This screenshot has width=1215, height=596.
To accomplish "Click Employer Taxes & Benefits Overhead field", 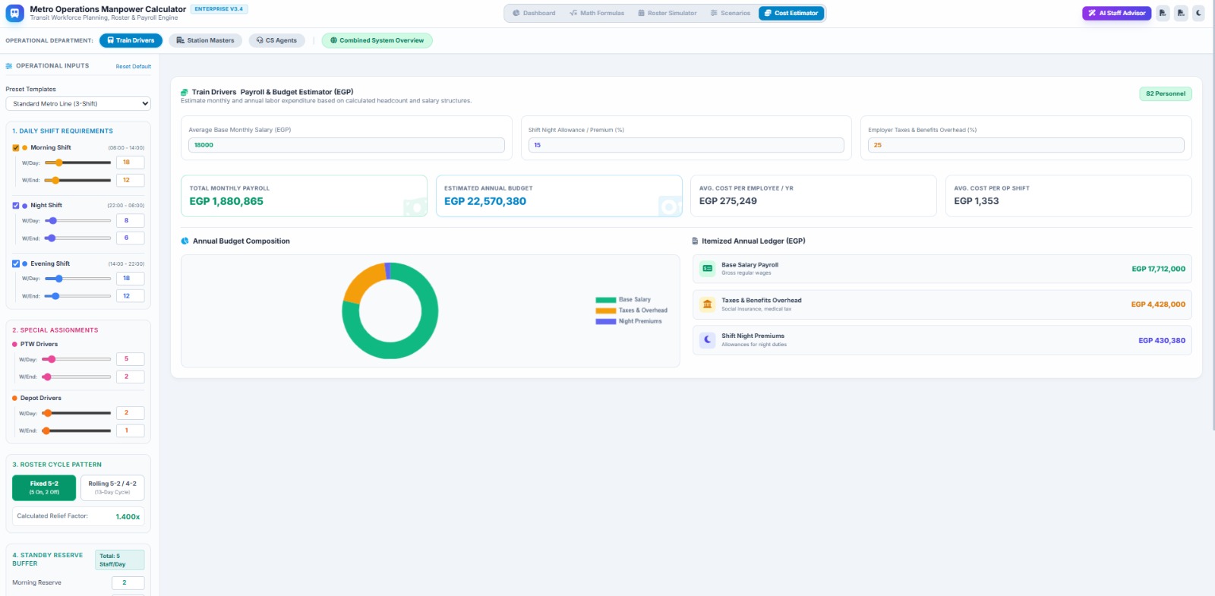I will (1026, 145).
